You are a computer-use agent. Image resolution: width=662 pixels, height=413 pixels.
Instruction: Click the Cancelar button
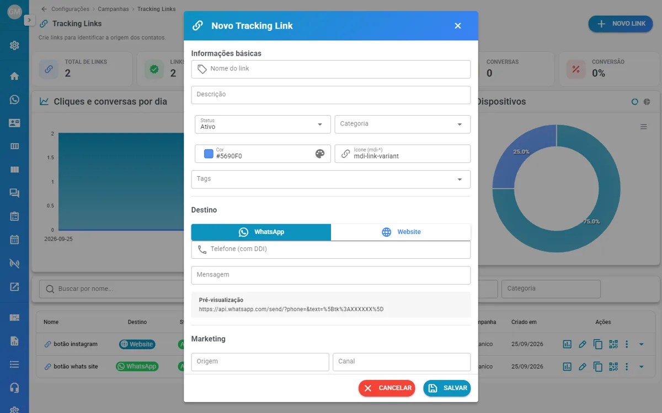click(387, 388)
